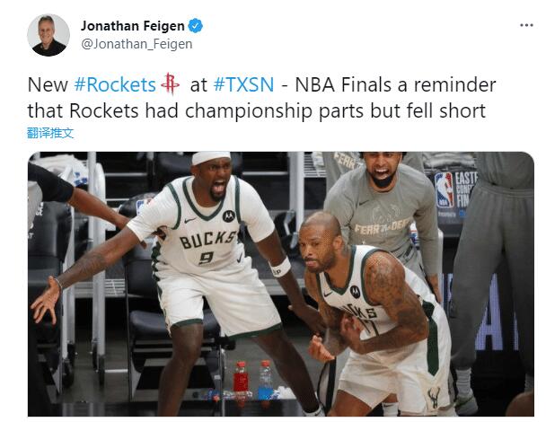Open Jonathan Feigen's profile avatar
The image size is (546, 422).
[48, 35]
